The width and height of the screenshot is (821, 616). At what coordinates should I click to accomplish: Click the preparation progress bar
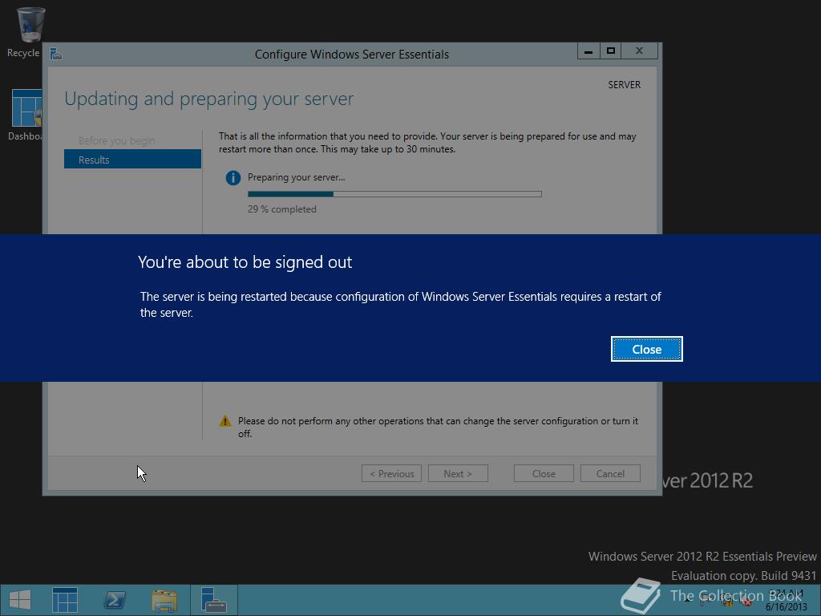pyautogui.click(x=394, y=194)
